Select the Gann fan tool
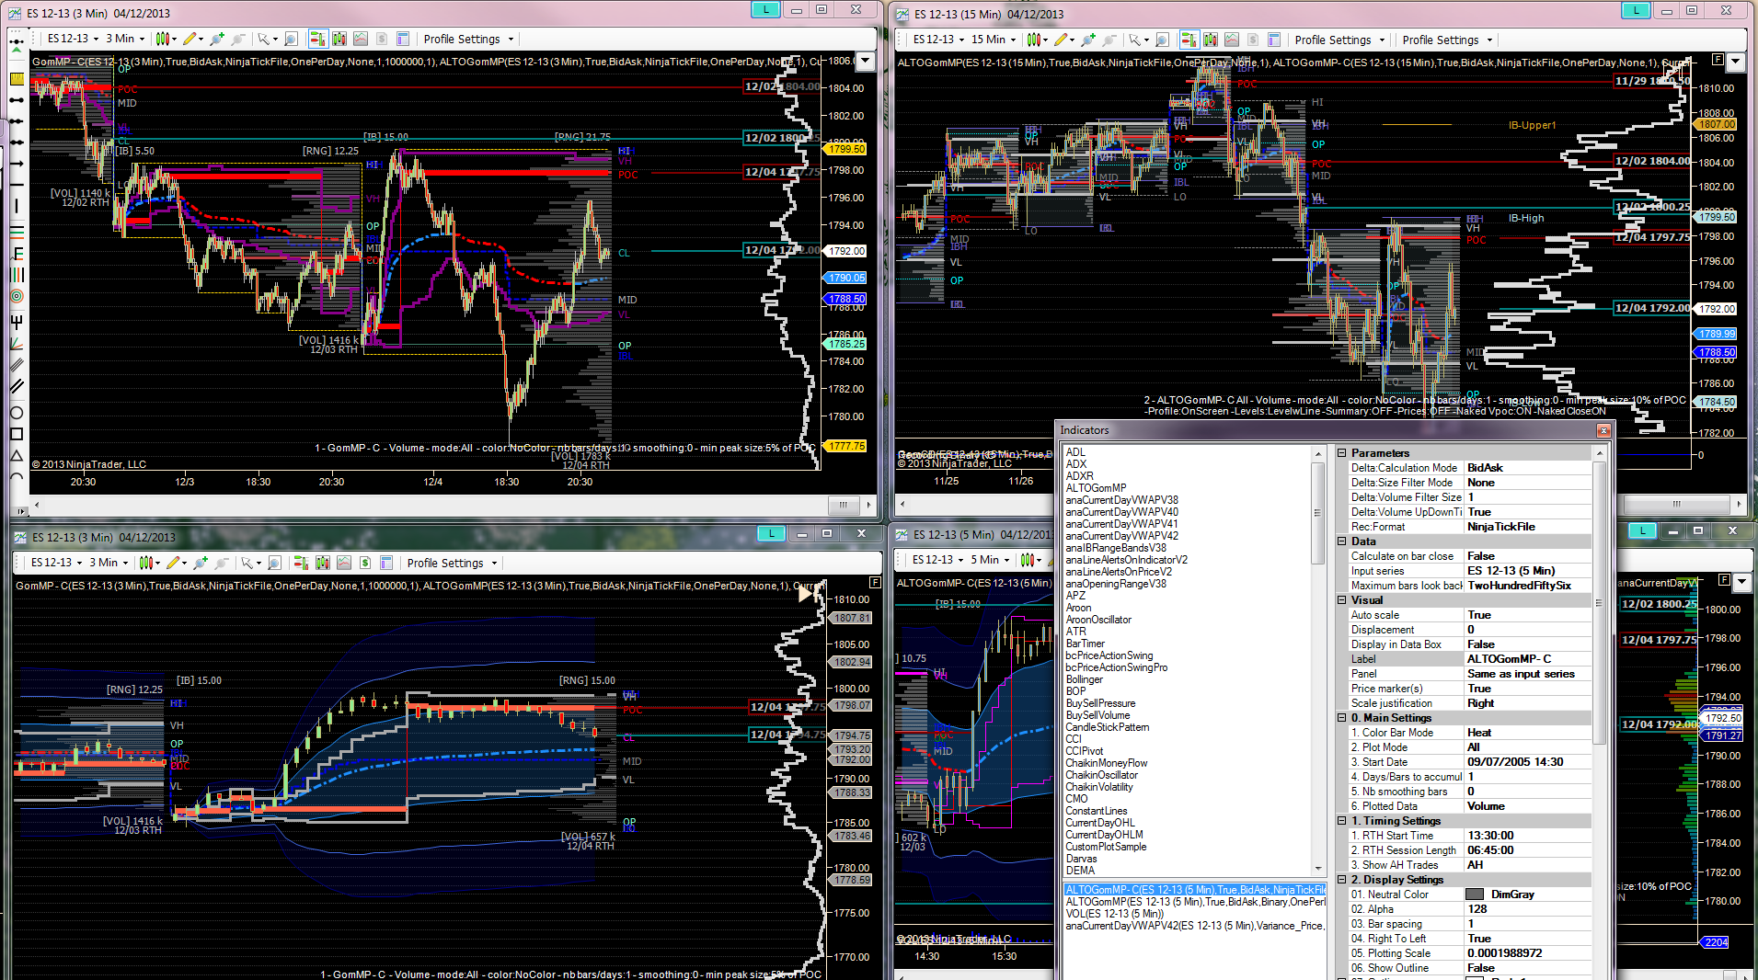 point(17,343)
